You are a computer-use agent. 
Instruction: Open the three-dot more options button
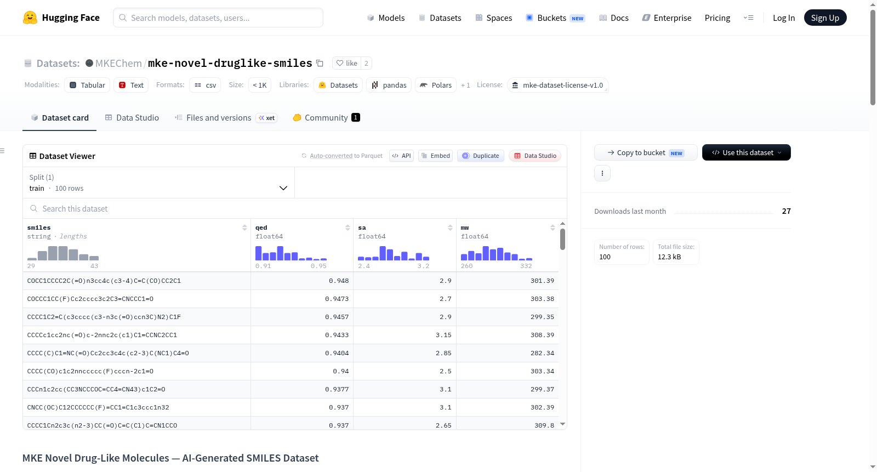(x=602, y=173)
